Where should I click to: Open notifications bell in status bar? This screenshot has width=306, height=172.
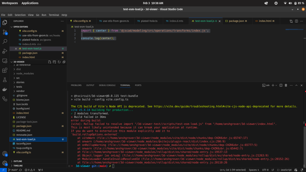[x=302, y=170]
